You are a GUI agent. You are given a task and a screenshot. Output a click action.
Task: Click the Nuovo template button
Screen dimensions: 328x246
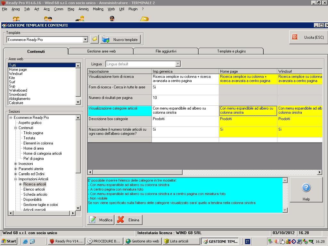pos(120,39)
